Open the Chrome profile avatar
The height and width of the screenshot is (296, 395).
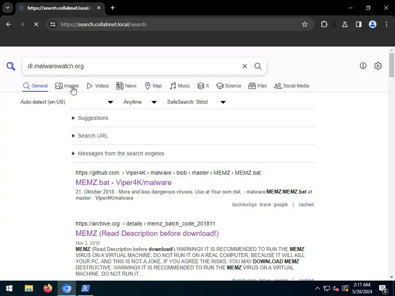pyautogui.click(x=373, y=24)
